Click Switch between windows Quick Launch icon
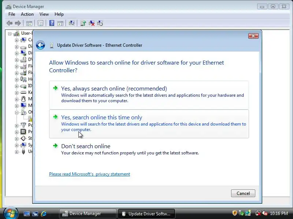Viewport: 293px width, 219px height. [x=35, y=214]
